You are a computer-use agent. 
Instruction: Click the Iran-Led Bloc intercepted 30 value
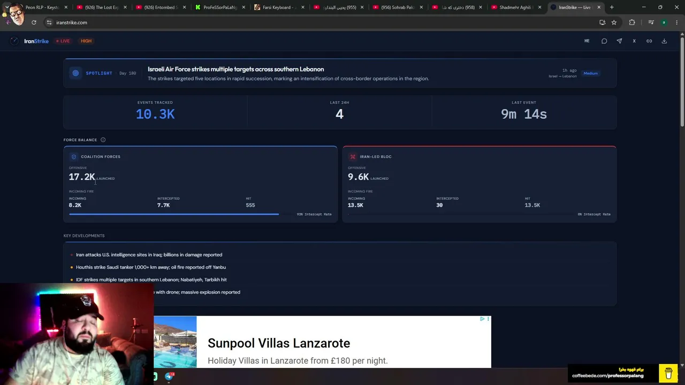coord(439,205)
